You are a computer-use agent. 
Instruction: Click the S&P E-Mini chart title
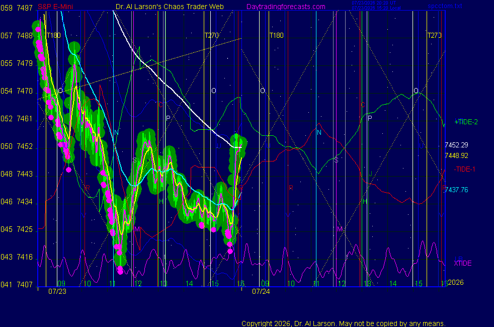(55, 7)
